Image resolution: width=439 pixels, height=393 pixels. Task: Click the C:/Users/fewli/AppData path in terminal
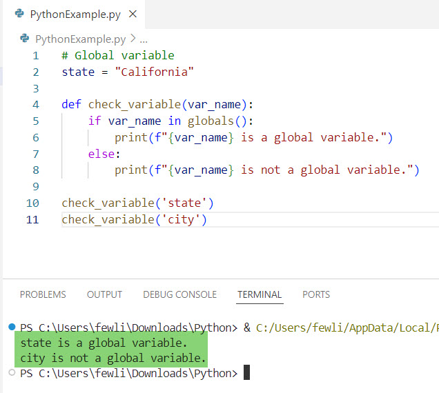coord(347,327)
